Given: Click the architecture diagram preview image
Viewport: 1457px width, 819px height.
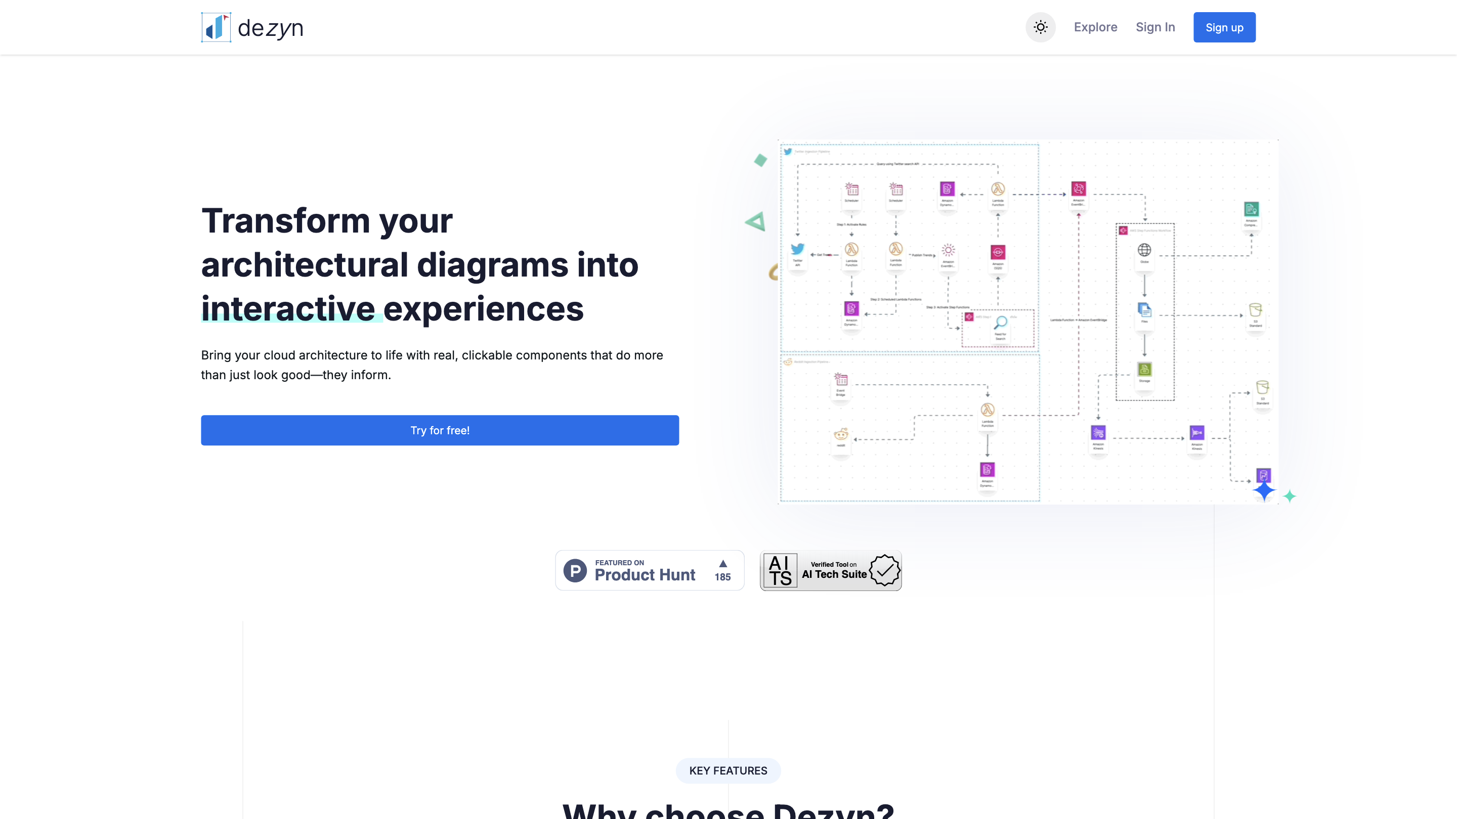Looking at the screenshot, I should pos(1027,322).
